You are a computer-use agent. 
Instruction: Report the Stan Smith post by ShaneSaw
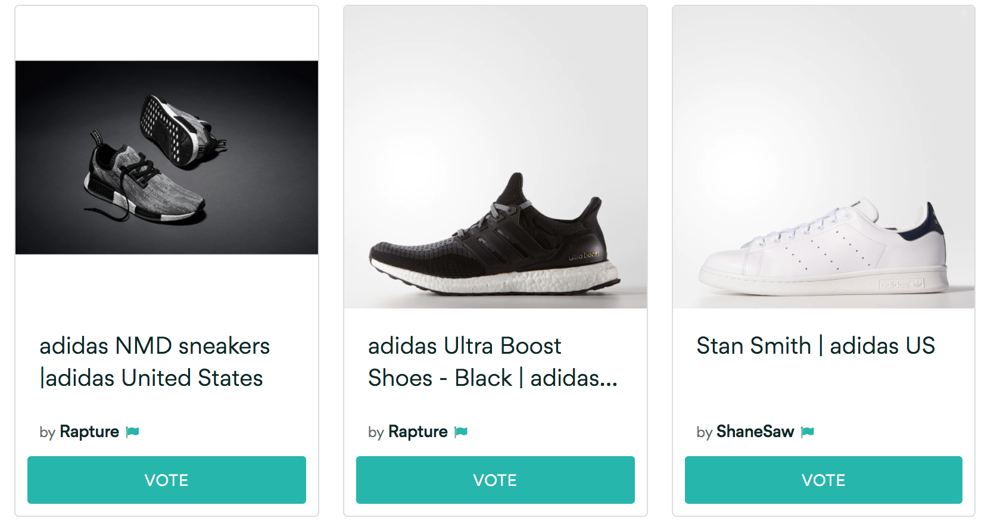[808, 432]
